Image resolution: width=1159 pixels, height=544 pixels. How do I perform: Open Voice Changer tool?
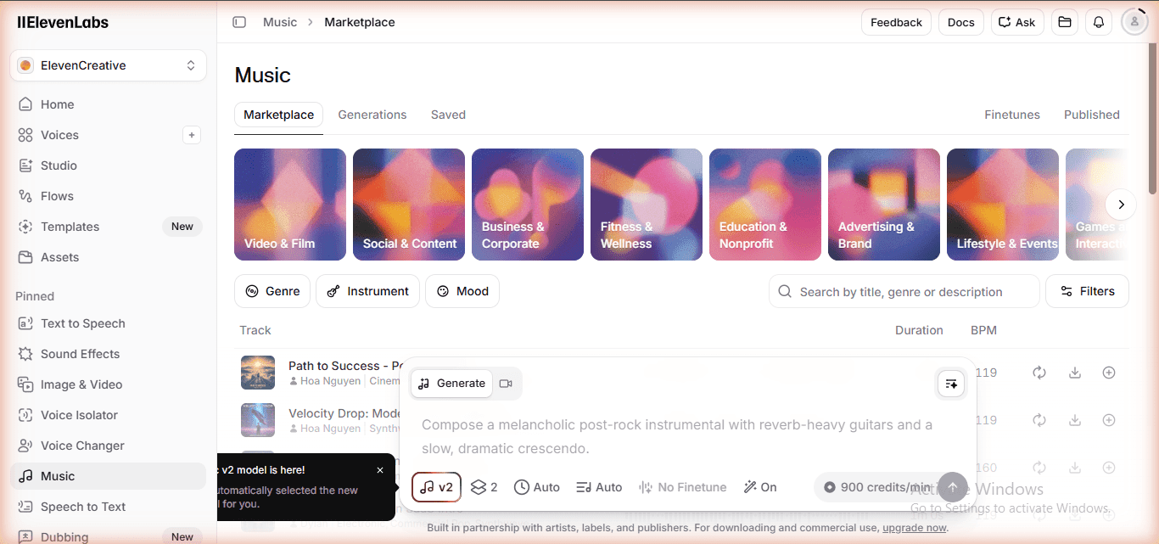coord(108,446)
